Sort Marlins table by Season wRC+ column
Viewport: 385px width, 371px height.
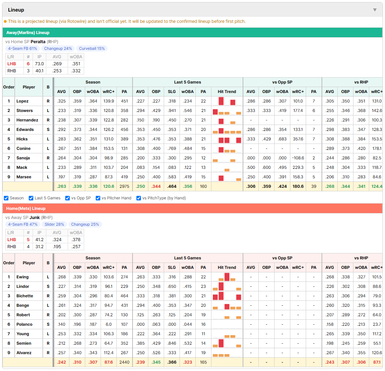point(109,92)
